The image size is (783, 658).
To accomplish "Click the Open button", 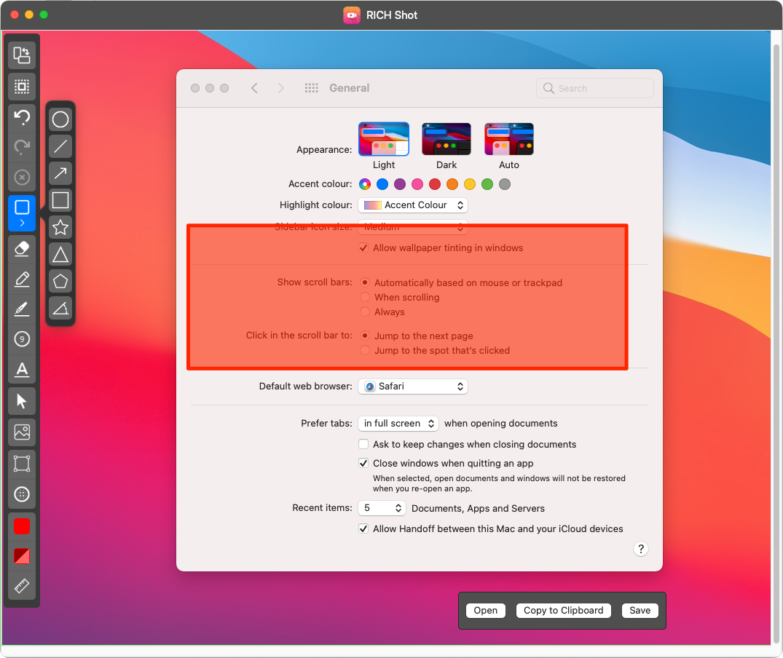I will coord(485,611).
